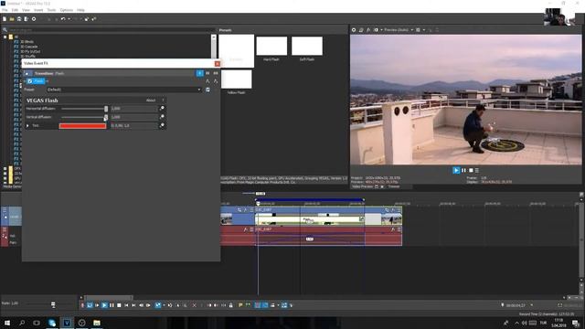Collapse the All transitions tree node
Image resolution: width=585 pixels, height=329 pixels.
(5, 37)
